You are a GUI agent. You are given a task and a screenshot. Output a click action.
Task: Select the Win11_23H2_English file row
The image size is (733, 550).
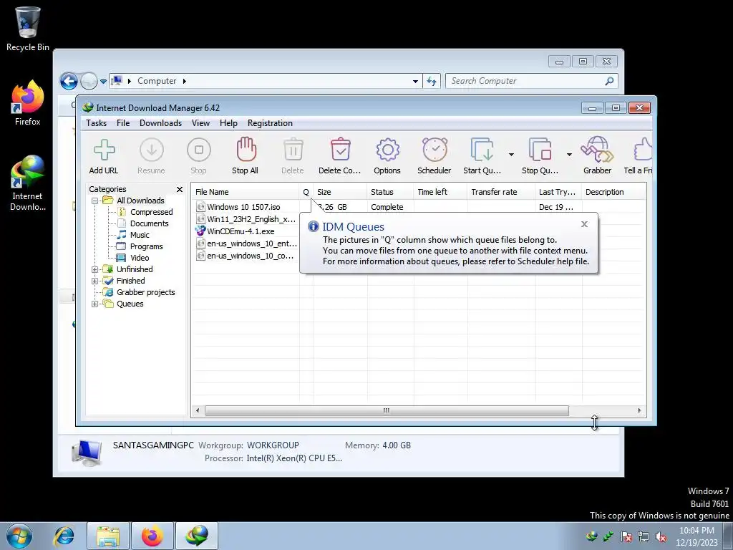tap(246, 219)
